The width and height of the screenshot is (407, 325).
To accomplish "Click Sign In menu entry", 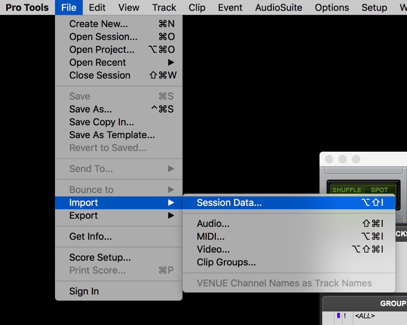I will pos(84,291).
